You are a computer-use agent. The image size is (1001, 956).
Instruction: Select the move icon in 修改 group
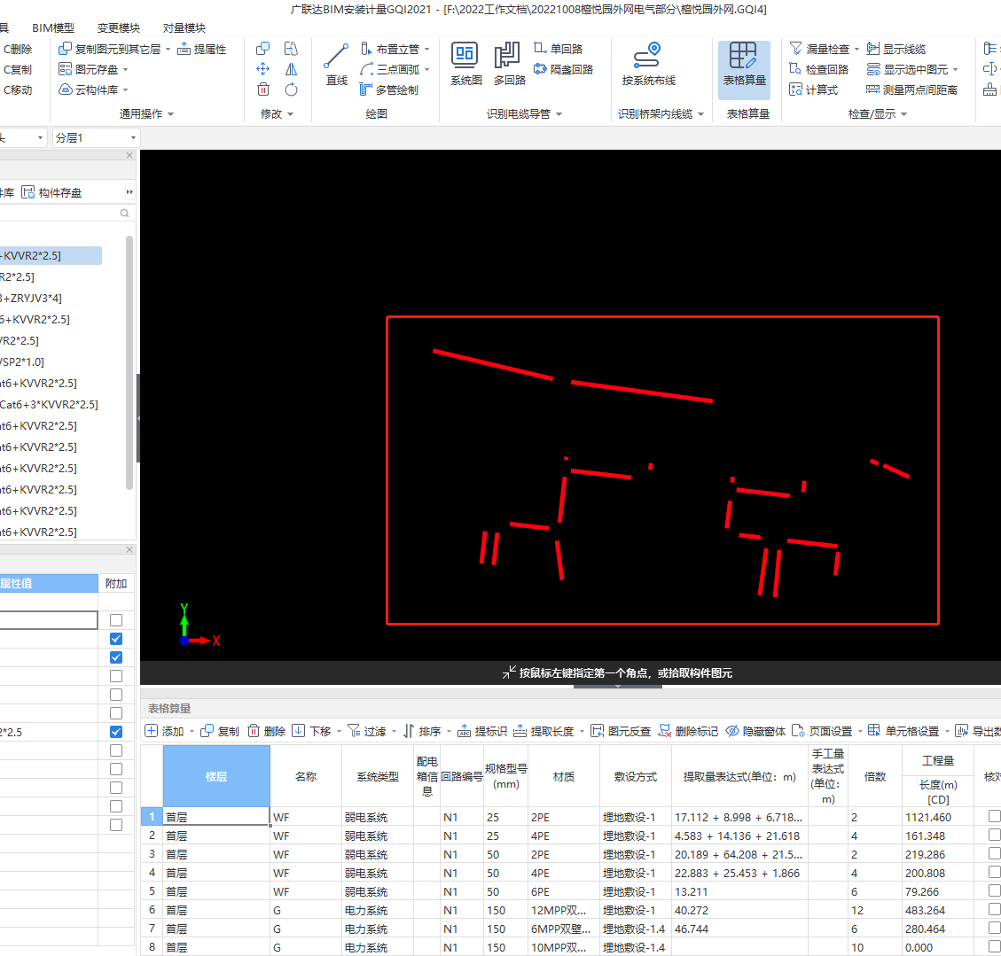tap(262, 69)
